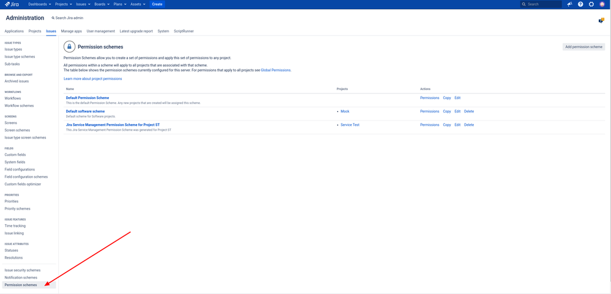Copy the Default Permission Scheme

click(447, 98)
